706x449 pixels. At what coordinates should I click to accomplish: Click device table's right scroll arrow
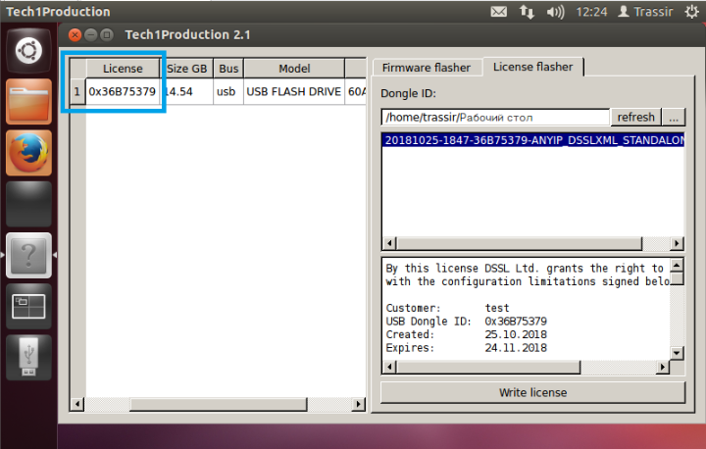pyautogui.click(x=359, y=404)
